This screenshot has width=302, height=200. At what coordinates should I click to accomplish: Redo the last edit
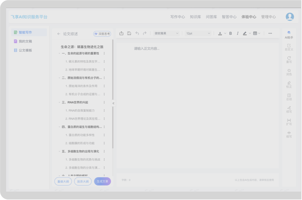click(x=145, y=34)
